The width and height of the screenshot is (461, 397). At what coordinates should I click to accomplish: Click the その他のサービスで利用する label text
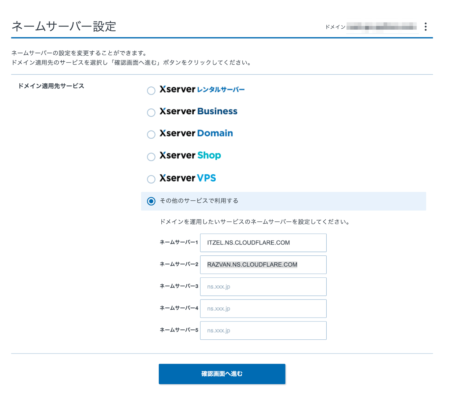pos(199,201)
